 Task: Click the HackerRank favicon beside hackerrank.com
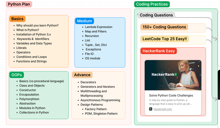pos(151,109)
